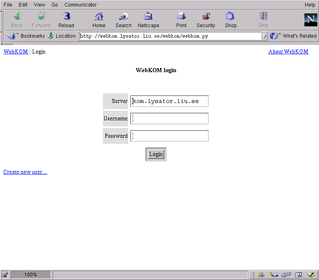The image size is (319, 280).
Task: Open the View menu
Action: tap(39, 5)
